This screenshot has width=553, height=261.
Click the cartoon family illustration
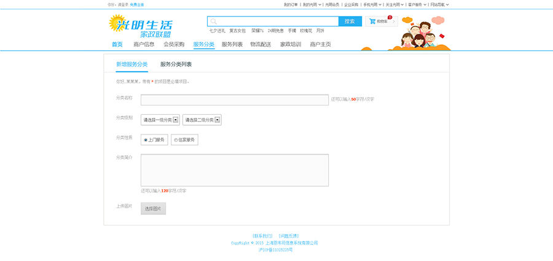click(x=423, y=34)
